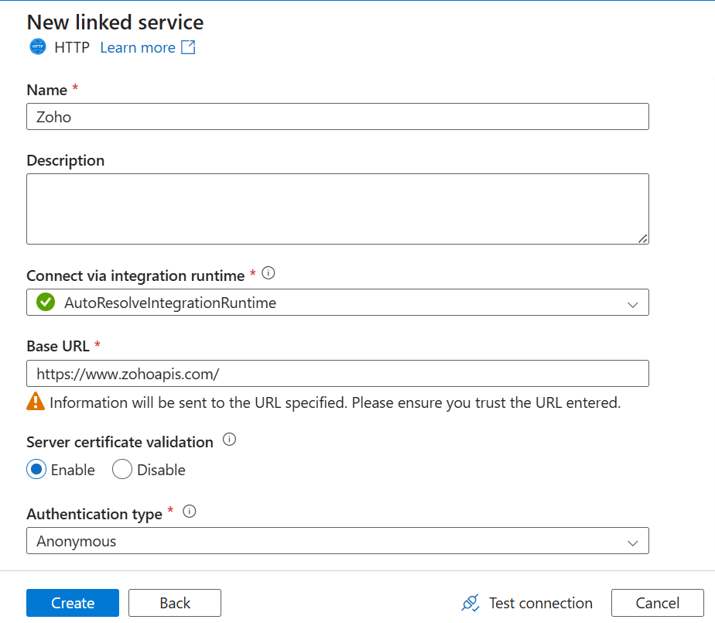Go back with the Back button
Image resolution: width=715 pixels, height=623 pixels.
click(175, 603)
